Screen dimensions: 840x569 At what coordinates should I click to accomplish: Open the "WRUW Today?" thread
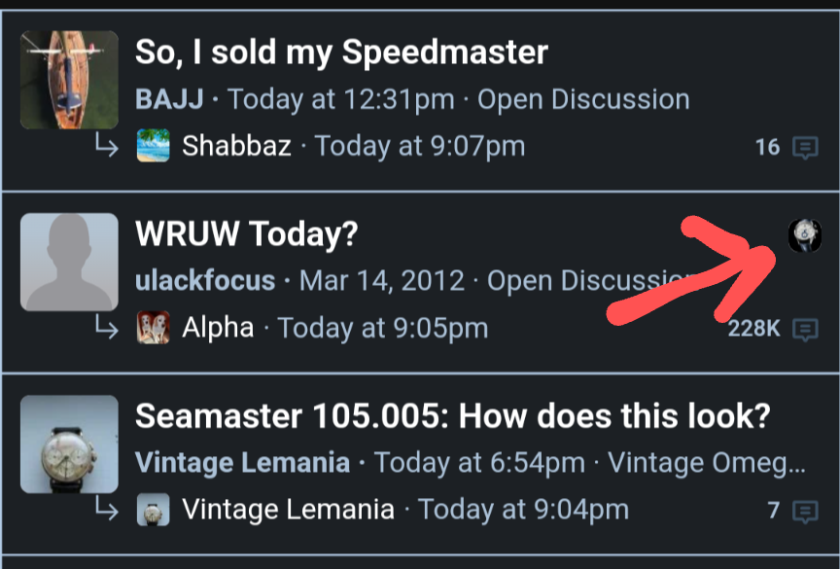(x=247, y=233)
